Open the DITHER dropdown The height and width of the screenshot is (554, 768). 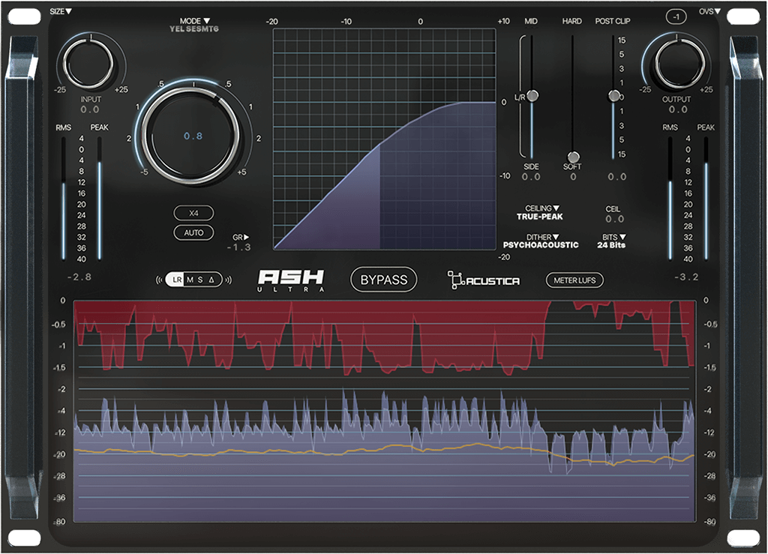click(x=542, y=237)
